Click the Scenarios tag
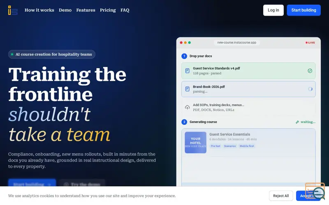The height and width of the screenshot is (205, 329). coord(230,146)
